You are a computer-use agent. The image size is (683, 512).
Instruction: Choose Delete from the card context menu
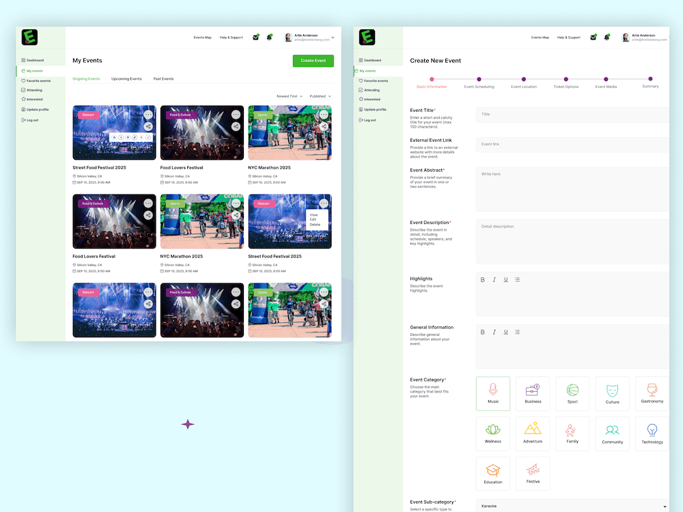315,225
